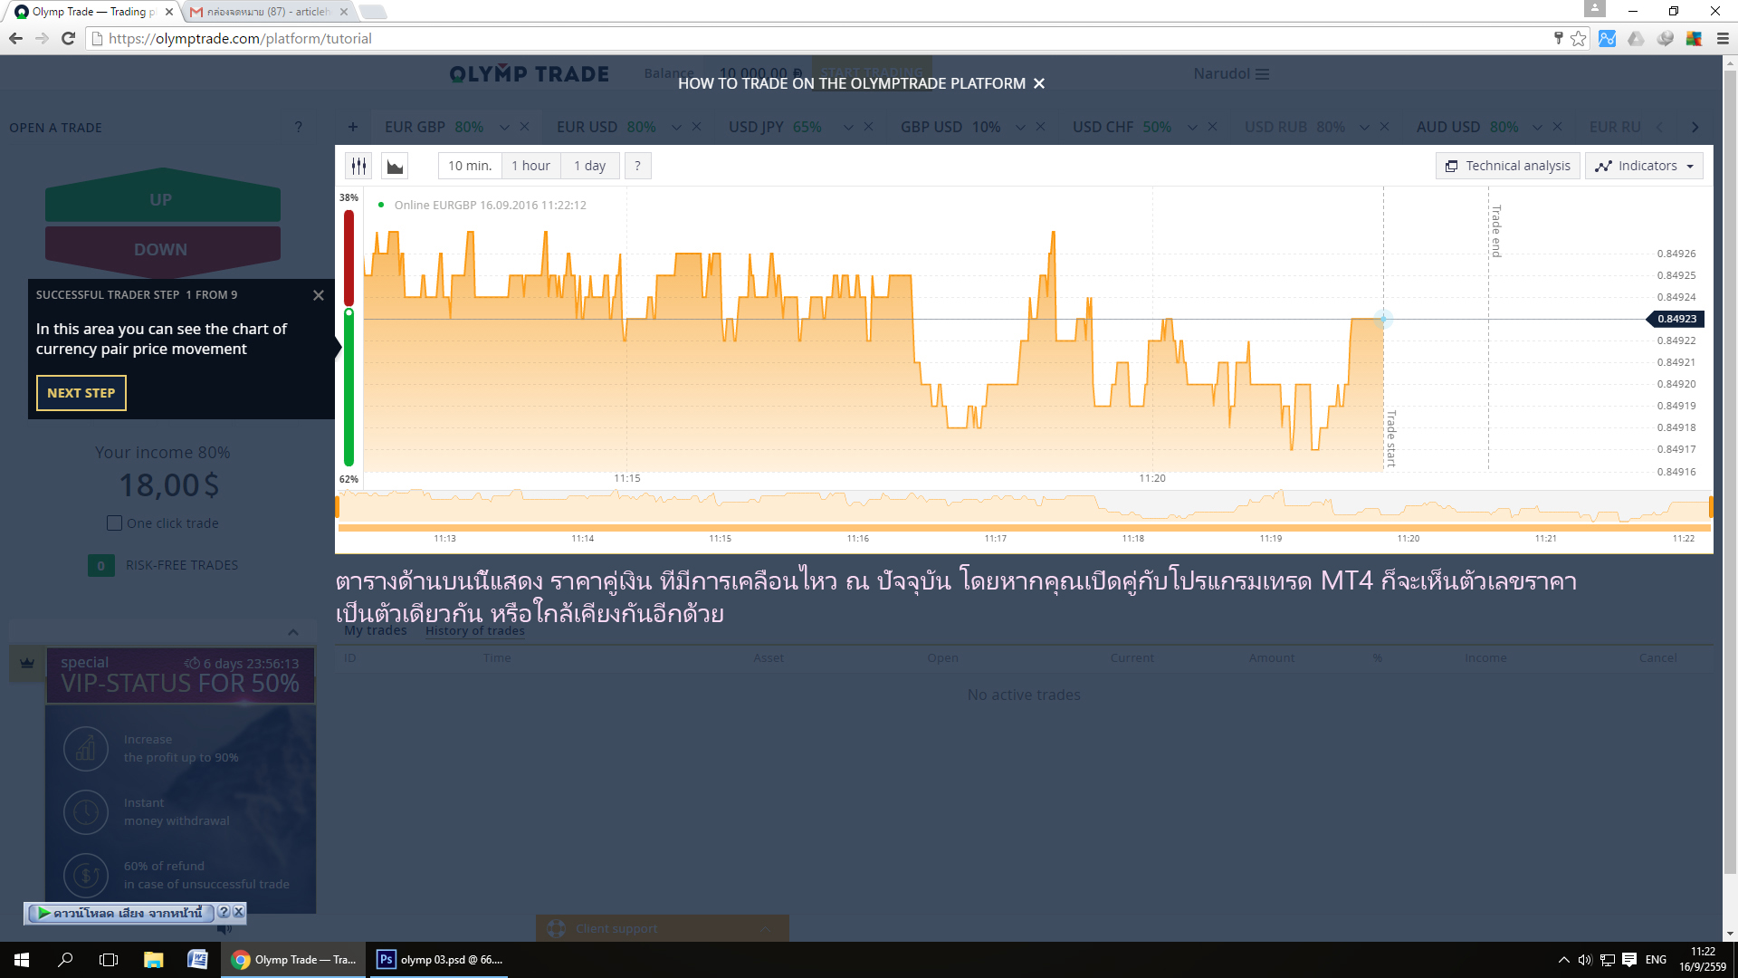
Task: Click the VIP crown icon
Action: point(27,663)
